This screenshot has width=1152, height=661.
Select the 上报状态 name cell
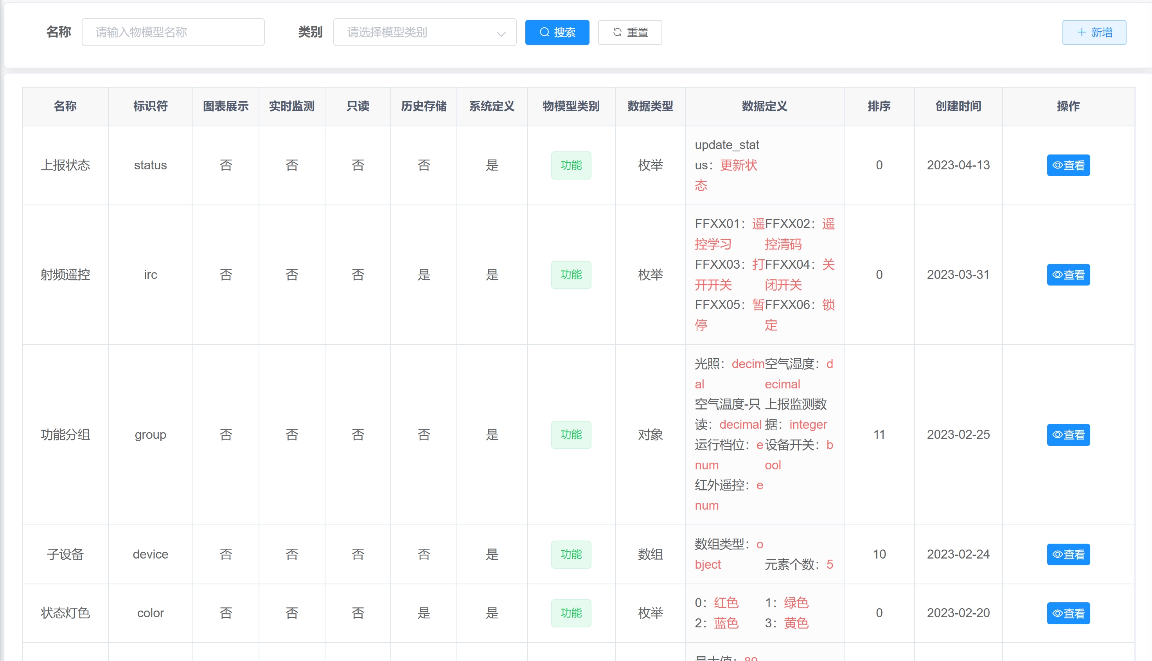click(65, 165)
